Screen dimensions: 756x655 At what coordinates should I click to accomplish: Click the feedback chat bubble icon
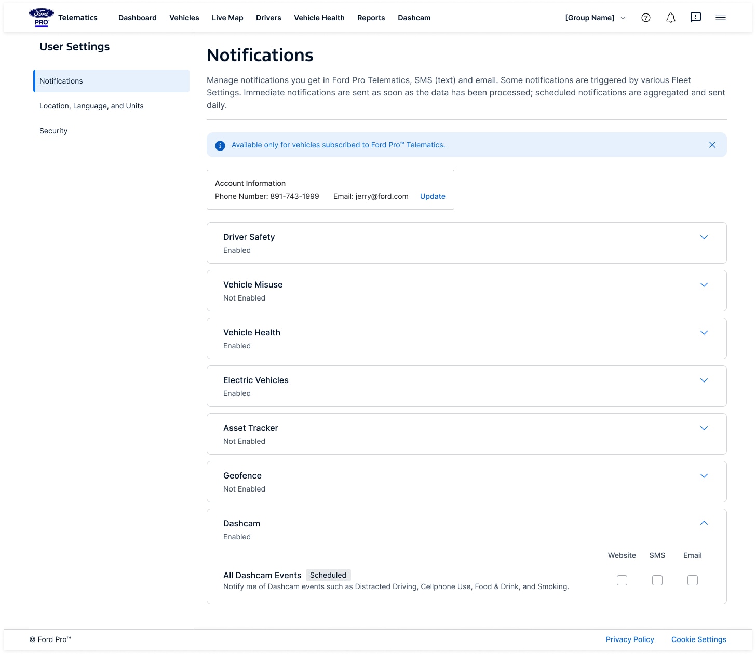[x=695, y=18]
